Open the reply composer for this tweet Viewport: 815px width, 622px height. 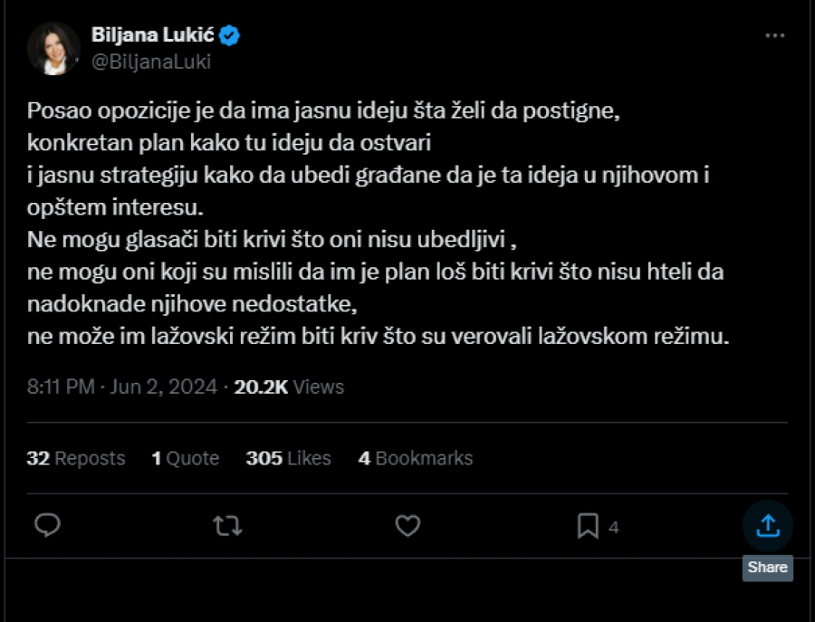click(x=46, y=525)
